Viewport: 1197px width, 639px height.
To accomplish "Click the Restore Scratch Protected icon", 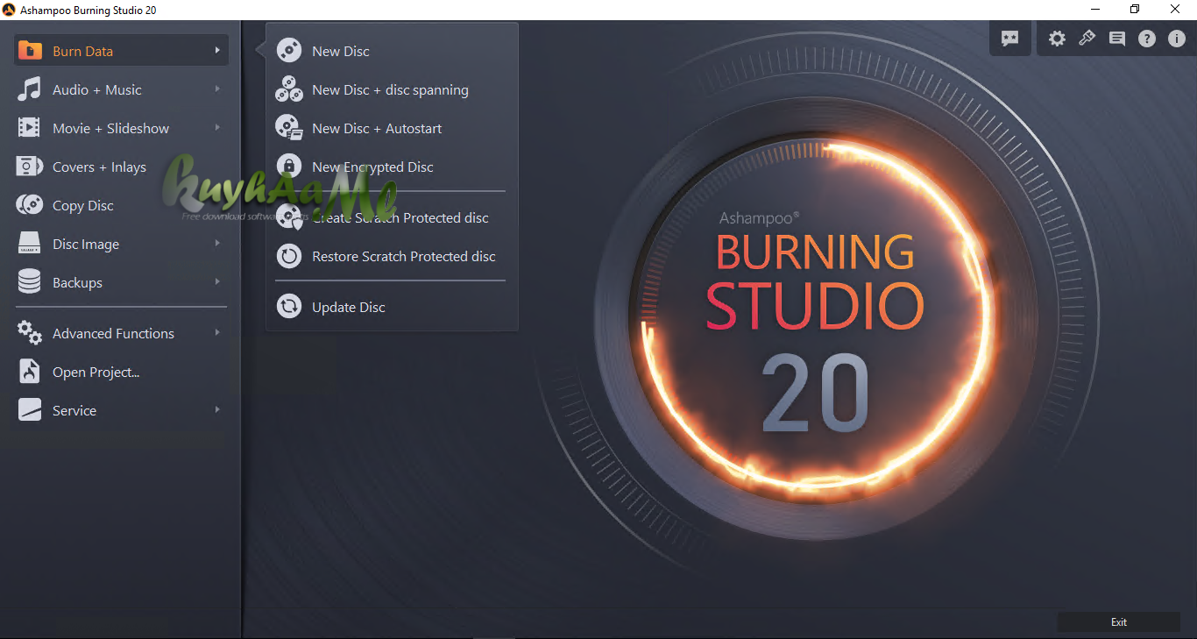I will pos(289,256).
